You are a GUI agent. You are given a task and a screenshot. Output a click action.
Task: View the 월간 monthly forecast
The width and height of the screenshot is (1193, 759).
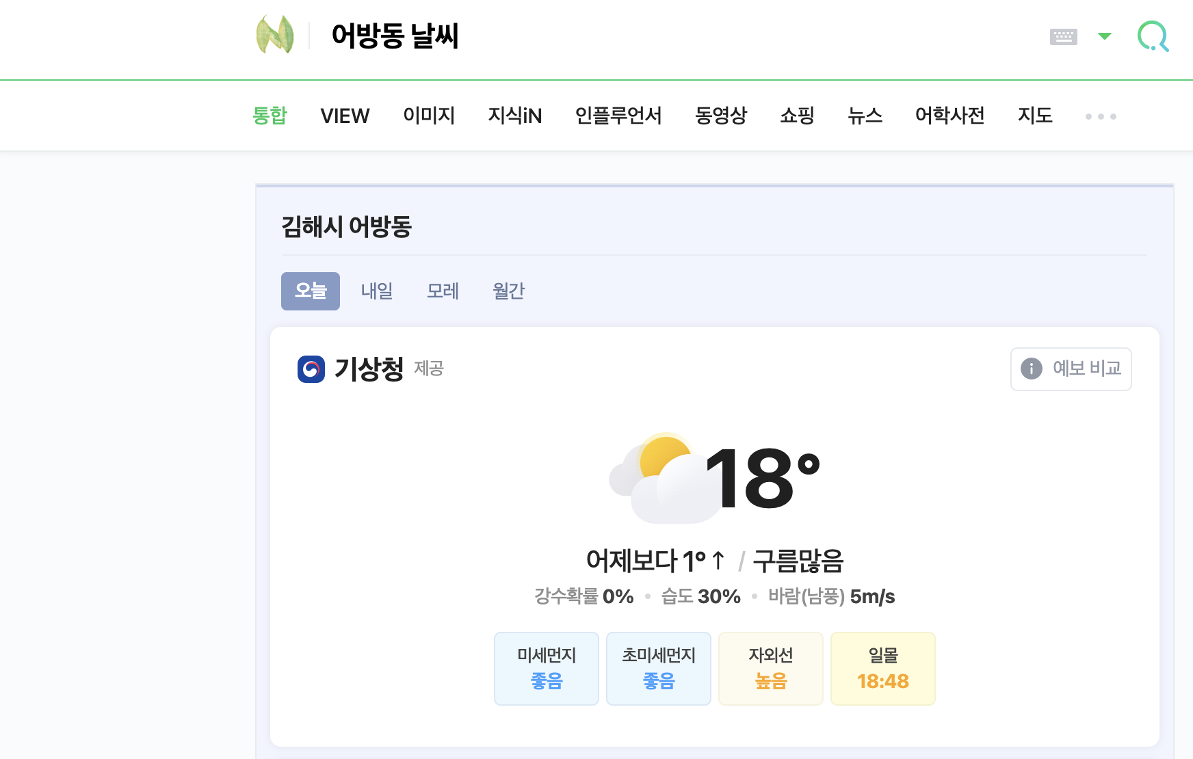coord(508,291)
